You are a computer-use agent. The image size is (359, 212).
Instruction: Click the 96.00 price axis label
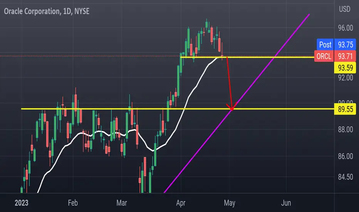[x=346, y=28]
